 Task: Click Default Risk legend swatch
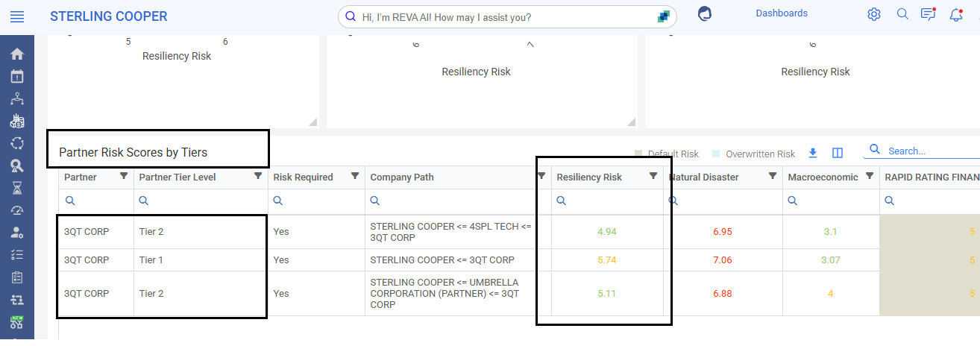[x=638, y=154]
